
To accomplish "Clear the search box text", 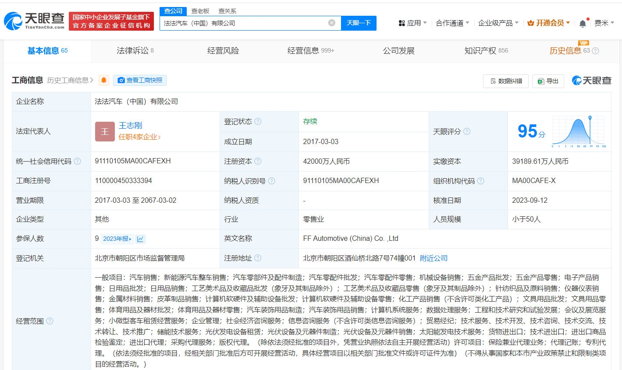I will 332,23.
